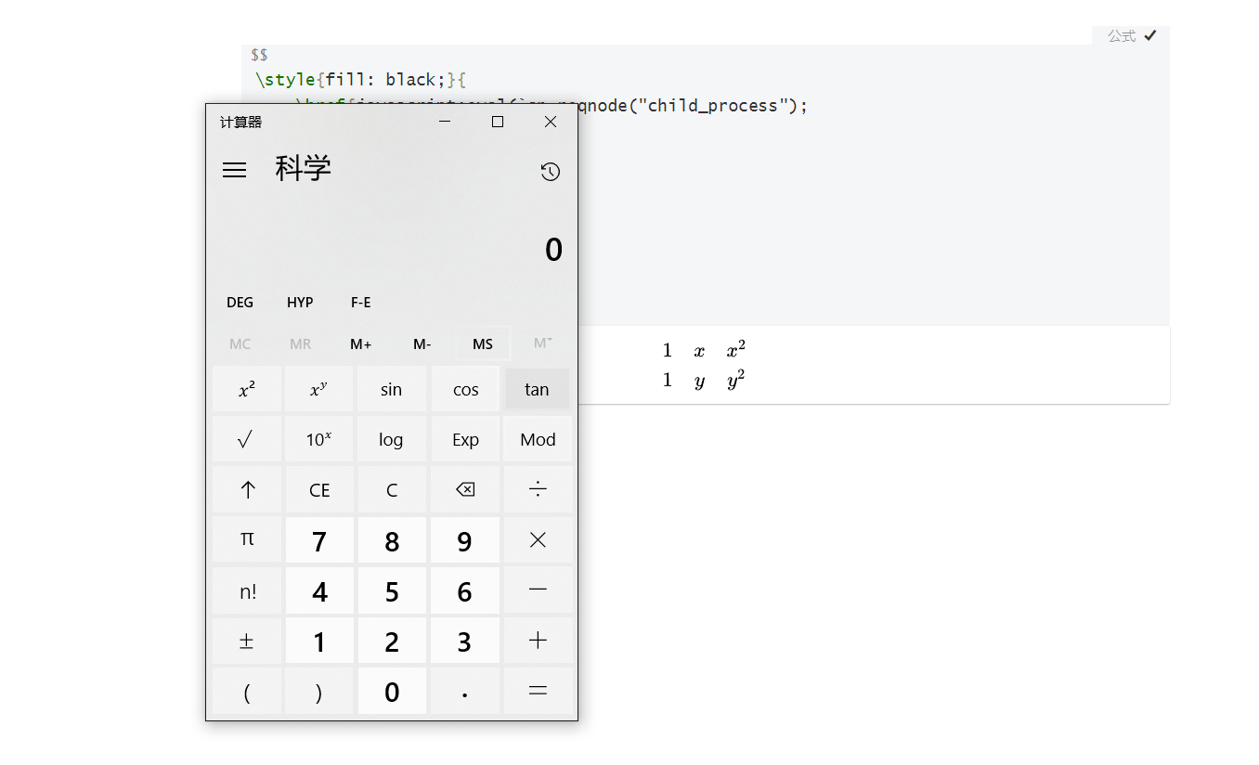Image resolution: width=1259 pixels, height=765 pixels.
Task: Click the digit 2 key
Action: click(x=391, y=641)
